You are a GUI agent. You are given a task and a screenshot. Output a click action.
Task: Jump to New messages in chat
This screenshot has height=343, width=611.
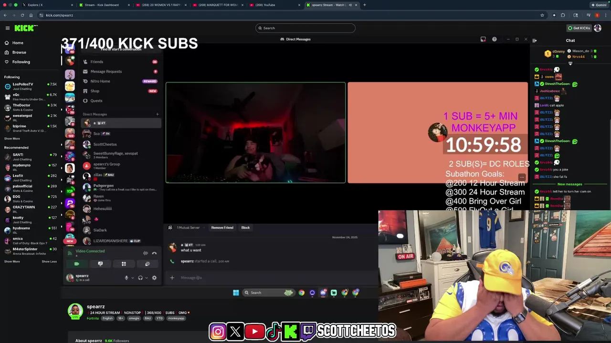pos(569,184)
